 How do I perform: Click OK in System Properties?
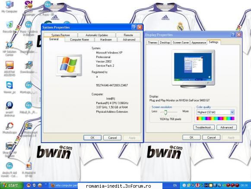pos(92,137)
